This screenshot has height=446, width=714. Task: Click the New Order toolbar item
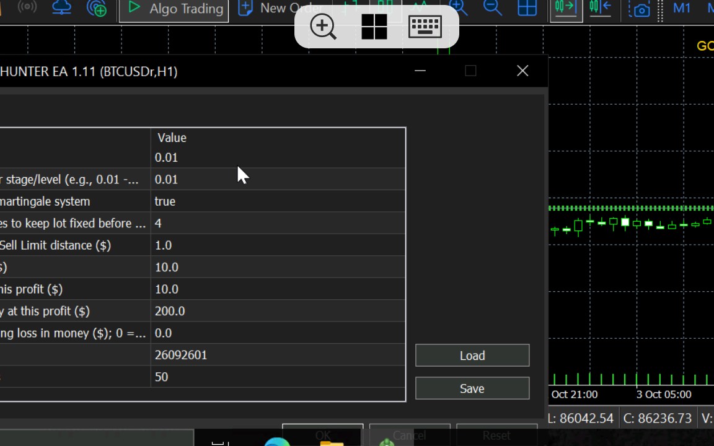tap(281, 7)
